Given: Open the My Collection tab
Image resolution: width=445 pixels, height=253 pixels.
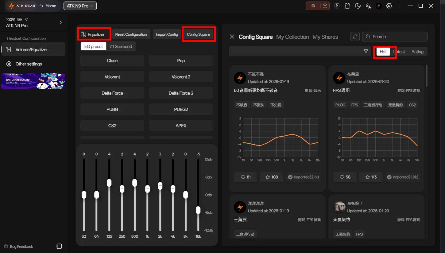Looking at the screenshot, I should (292, 37).
